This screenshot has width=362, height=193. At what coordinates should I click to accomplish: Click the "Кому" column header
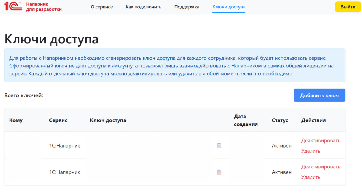pos(16,120)
